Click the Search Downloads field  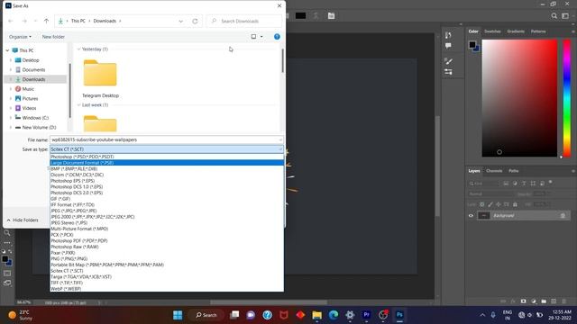(244, 22)
